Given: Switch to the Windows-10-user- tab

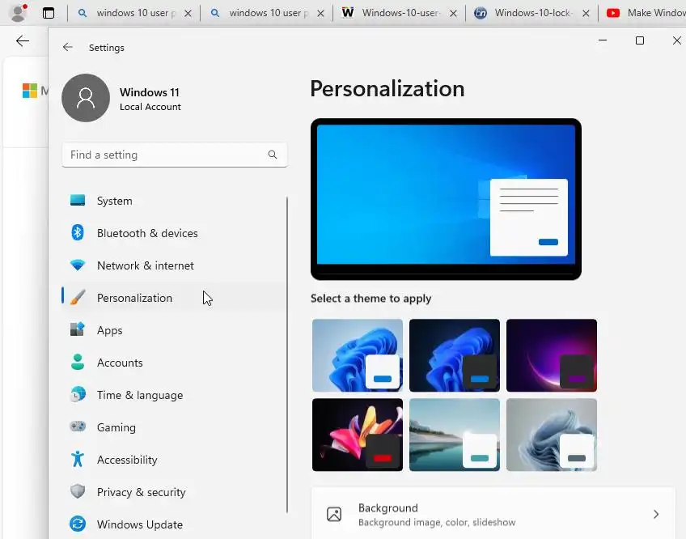Looking at the screenshot, I should (399, 13).
